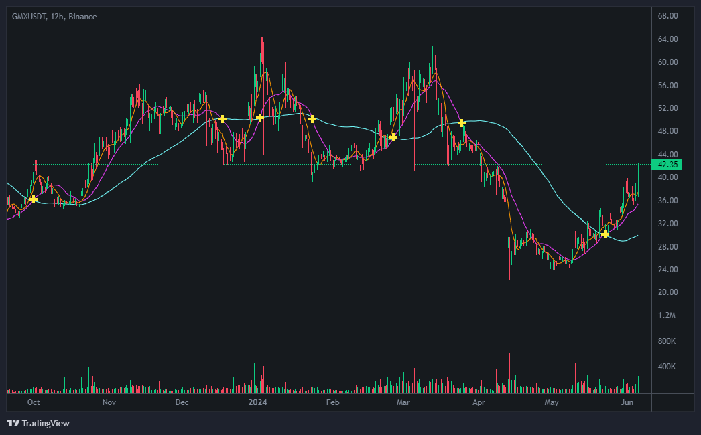Image resolution: width=701 pixels, height=435 pixels.
Task: Click the 2024 label on the time axis
Action: pyautogui.click(x=259, y=402)
